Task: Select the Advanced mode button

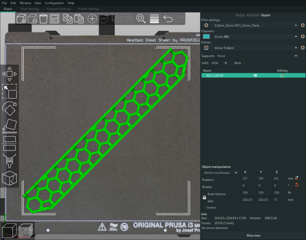Action: [253, 15]
